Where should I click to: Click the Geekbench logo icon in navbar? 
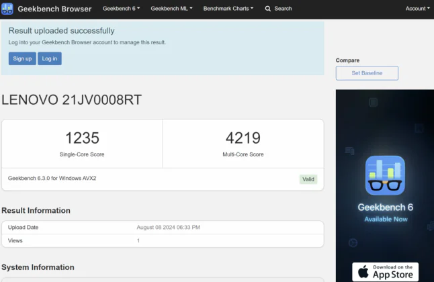pos(7,9)
